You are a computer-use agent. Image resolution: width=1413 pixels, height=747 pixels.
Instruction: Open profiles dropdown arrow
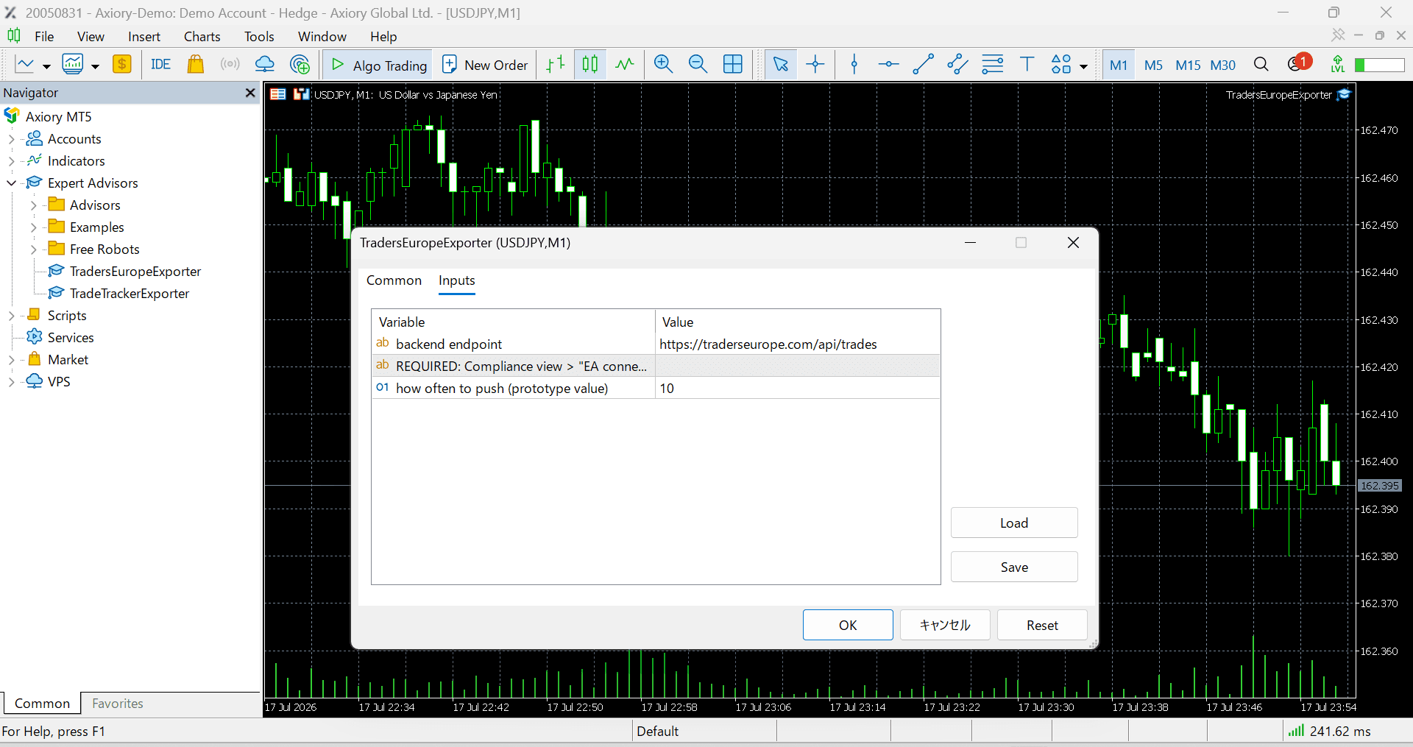[95, 66]
